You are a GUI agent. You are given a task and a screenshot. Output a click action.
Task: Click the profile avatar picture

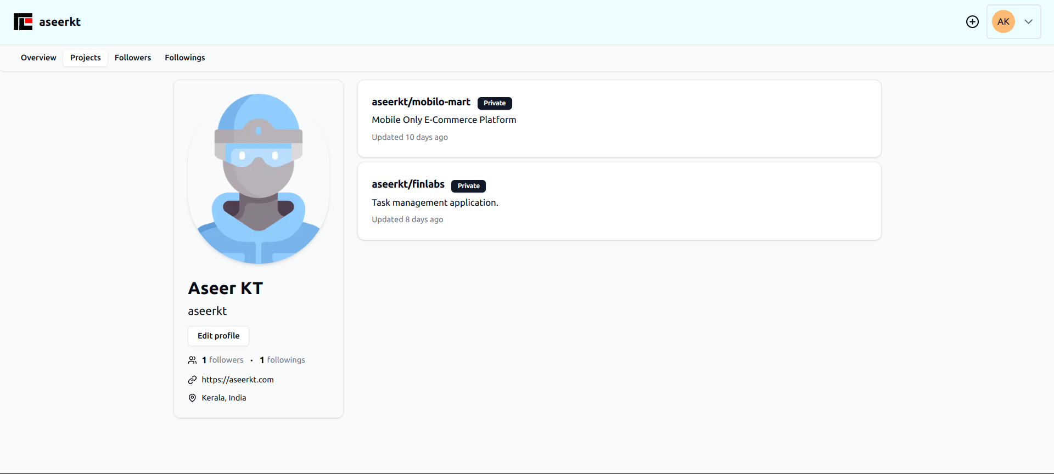(x=259, y=179)
